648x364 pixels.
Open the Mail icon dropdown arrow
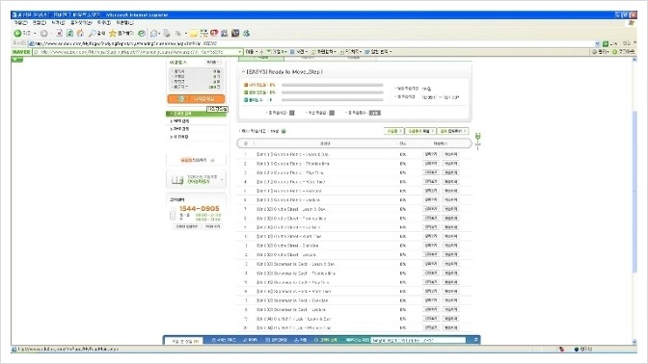(x=160, y=34)
